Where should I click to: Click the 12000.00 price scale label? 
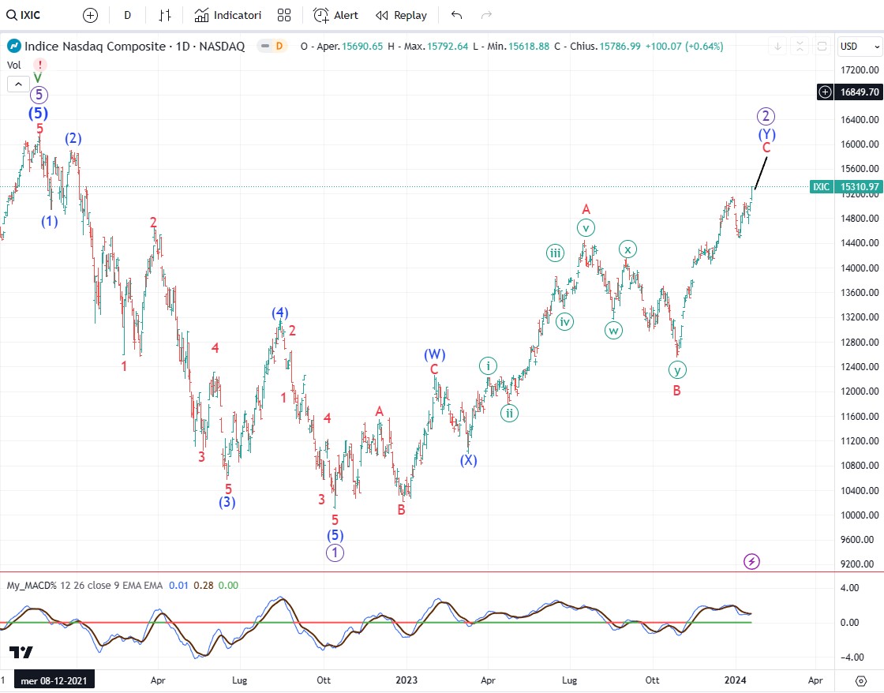[860, 391]
